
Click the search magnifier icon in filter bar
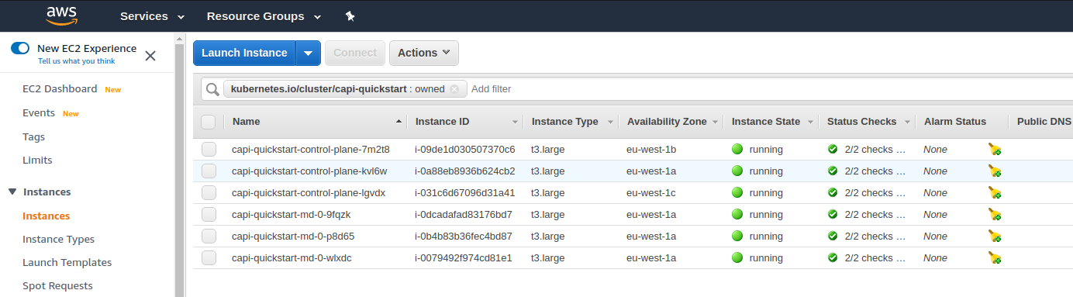tap(212, 89)
